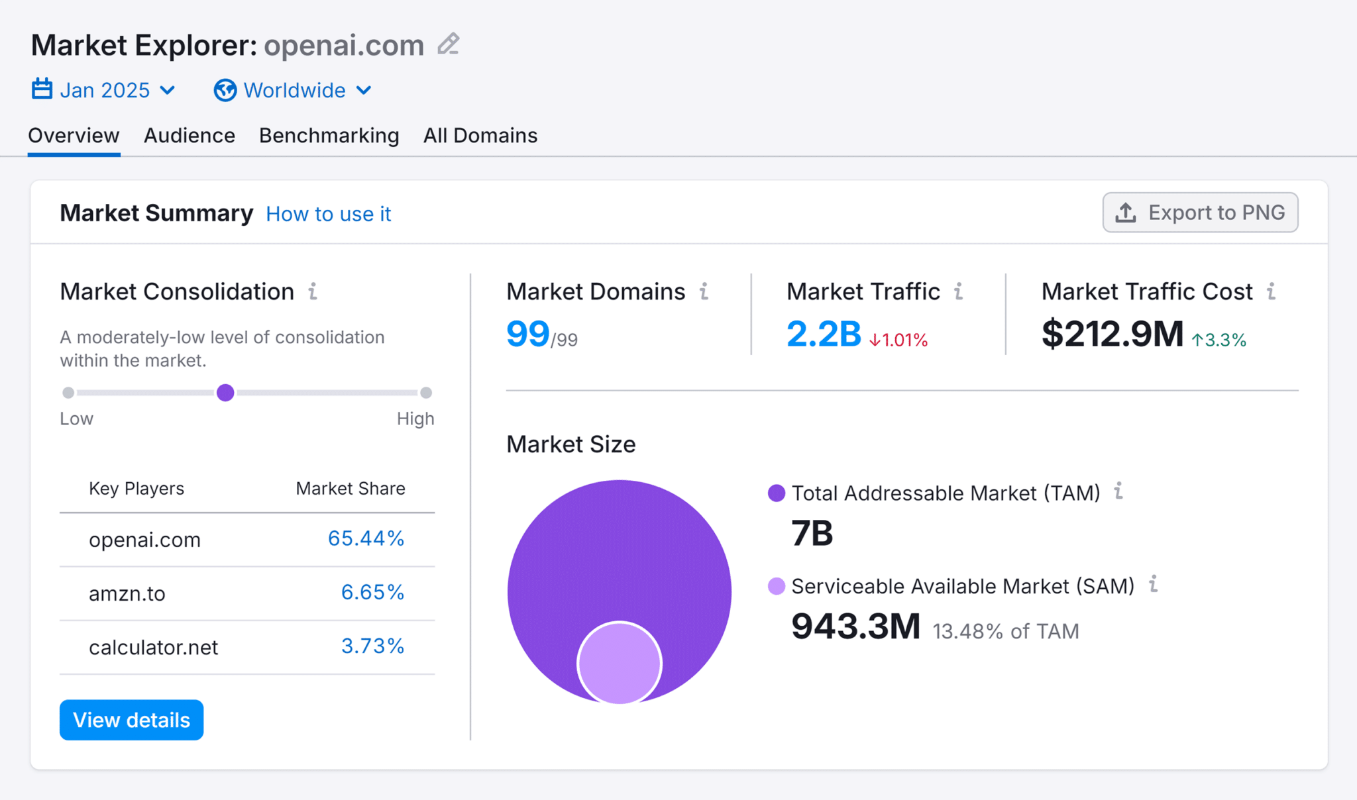
Task: Click the Market Share column header
Action: point(351,489)
